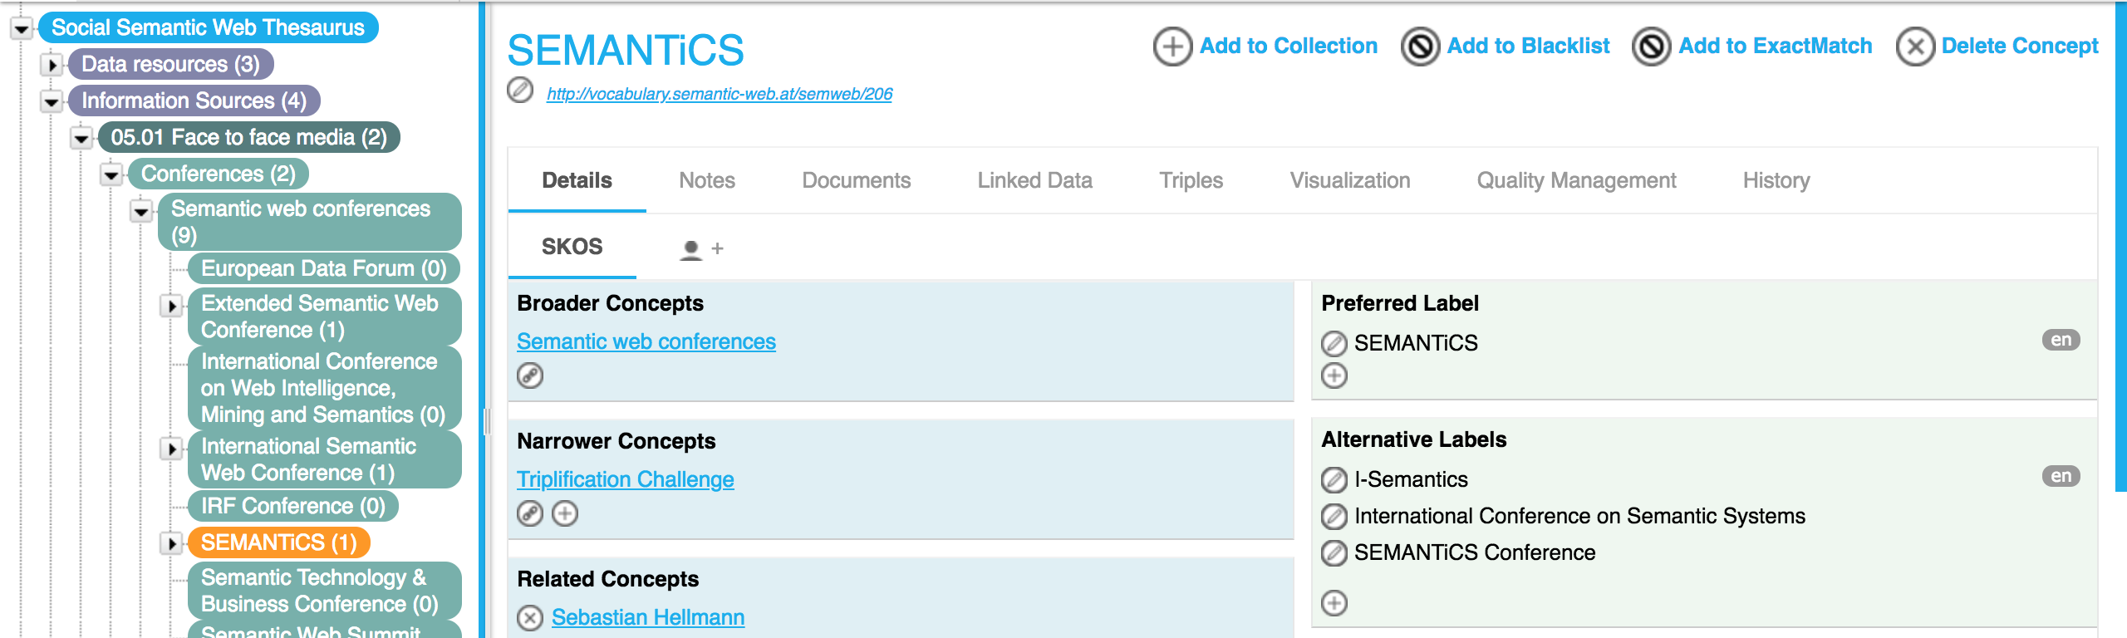2127x638 pixels.
Task: Open Triplification Challenge narrower concept
Action: (x=626, y=479)
